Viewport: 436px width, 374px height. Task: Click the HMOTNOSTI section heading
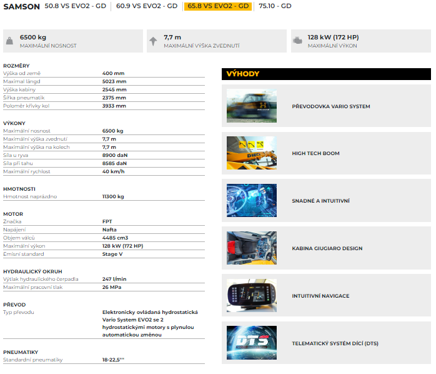19,189
